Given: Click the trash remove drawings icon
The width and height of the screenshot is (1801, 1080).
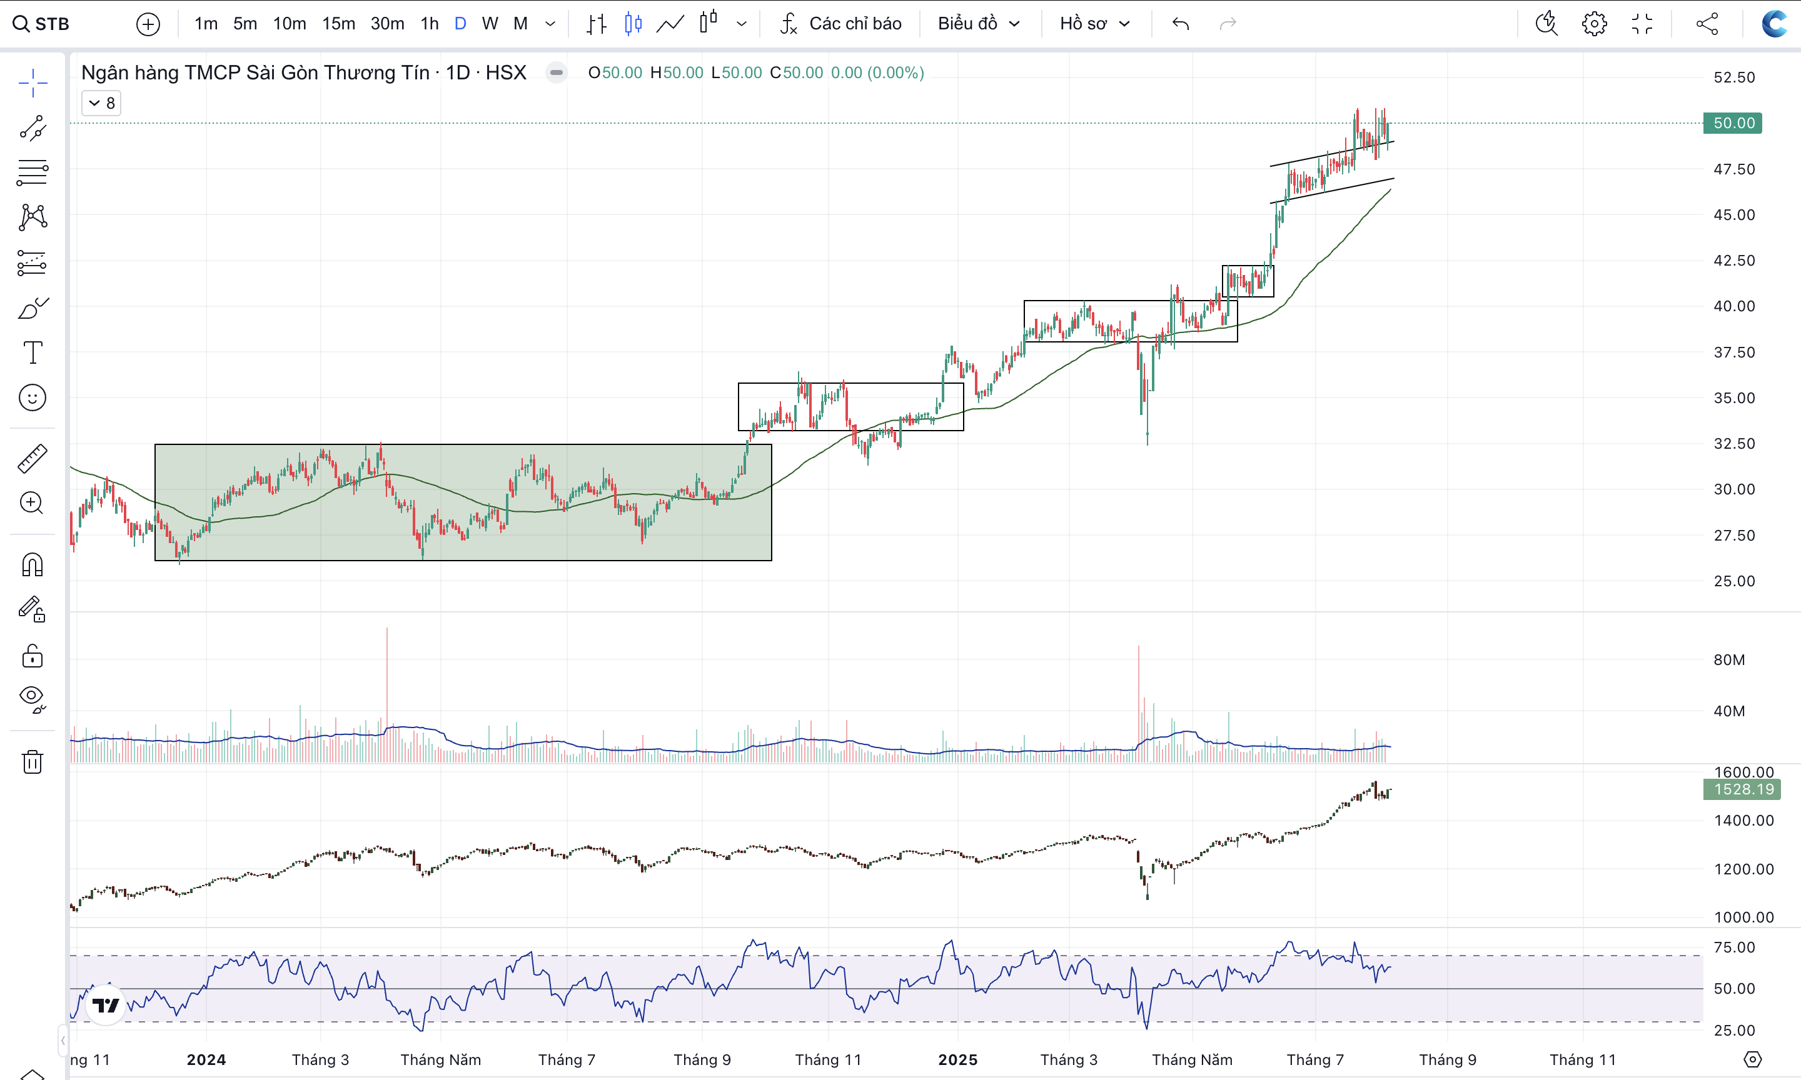Looking at the screenshot, I should click(33, 762).
